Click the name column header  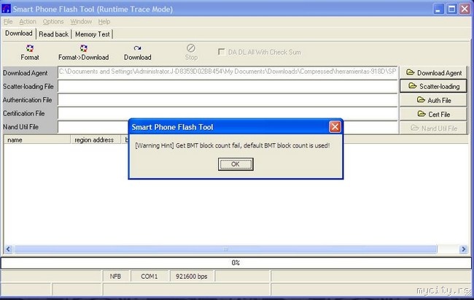click(37, 140)
